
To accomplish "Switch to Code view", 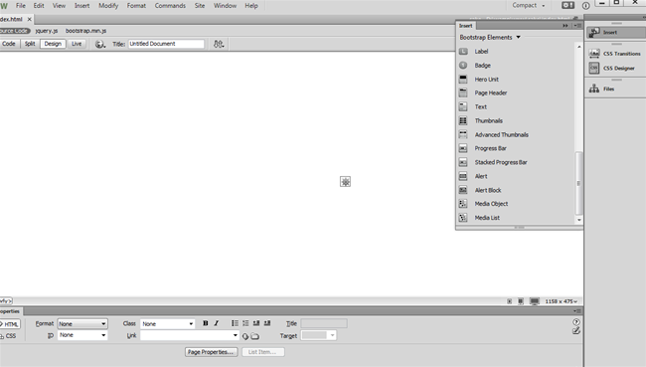I will pos(8,44).
